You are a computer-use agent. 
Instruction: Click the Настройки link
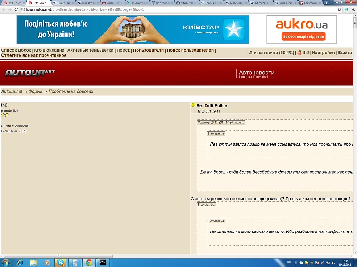(323, 53)
